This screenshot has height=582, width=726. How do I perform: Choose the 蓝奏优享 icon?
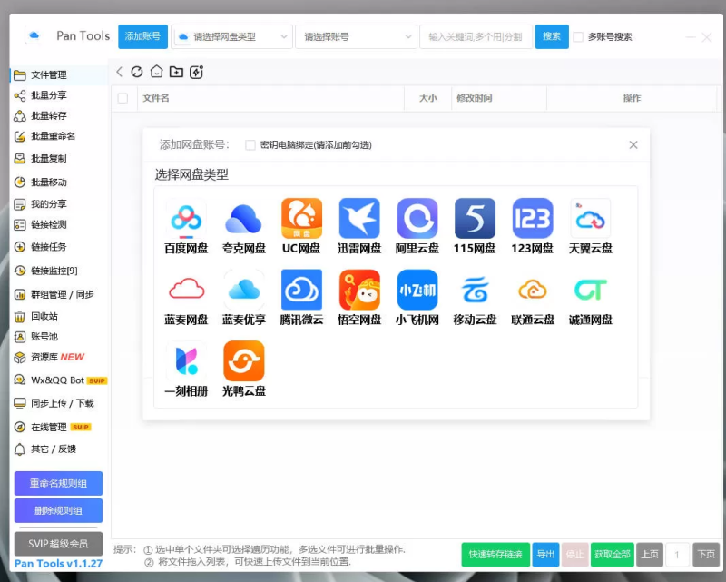[243, 290]
